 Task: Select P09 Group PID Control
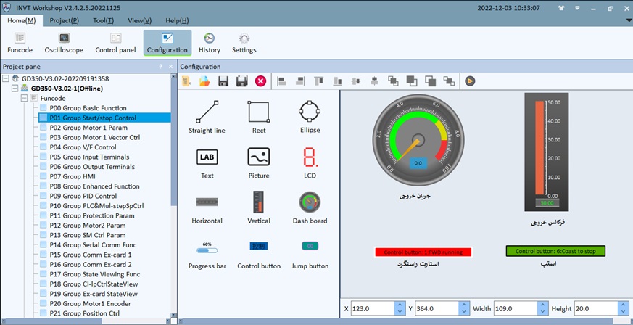click(83, 196)
